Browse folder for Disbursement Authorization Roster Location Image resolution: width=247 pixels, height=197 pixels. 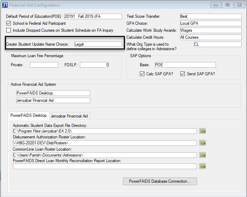coord(202,143)
